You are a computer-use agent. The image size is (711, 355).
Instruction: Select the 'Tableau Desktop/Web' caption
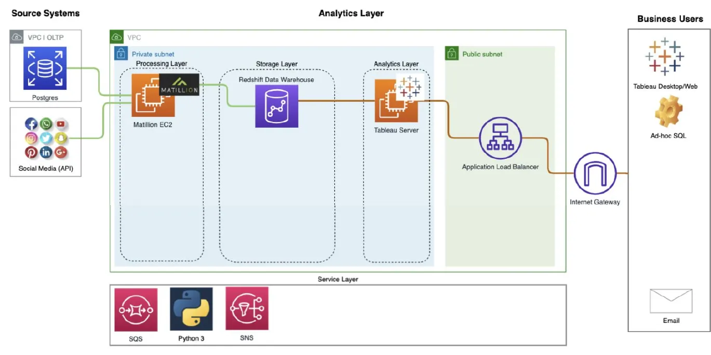point(665,87)
